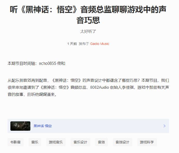Open the 游戏音乐 tag
Screen dimensions: 179x153
(x=56, y=142)
